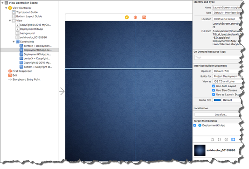Click the Storyboard Entry Point arrow icon
This screenshot has width=249, height=169.
[x=10, y=80]
